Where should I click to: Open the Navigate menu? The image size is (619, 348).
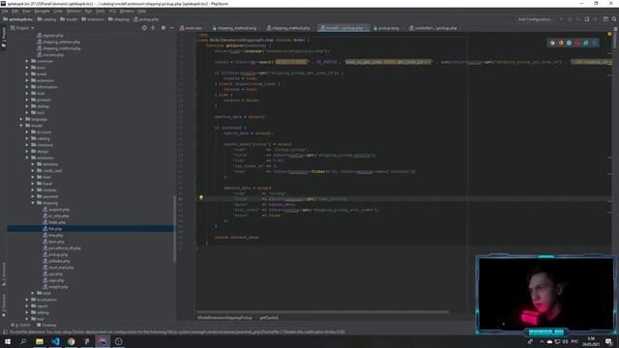coord(42,12)
